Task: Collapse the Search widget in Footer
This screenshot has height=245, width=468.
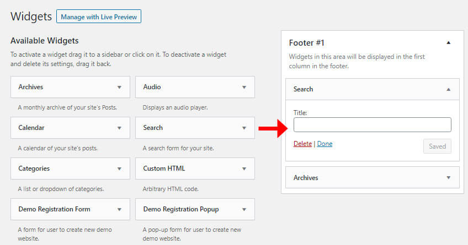Action: 448,89
